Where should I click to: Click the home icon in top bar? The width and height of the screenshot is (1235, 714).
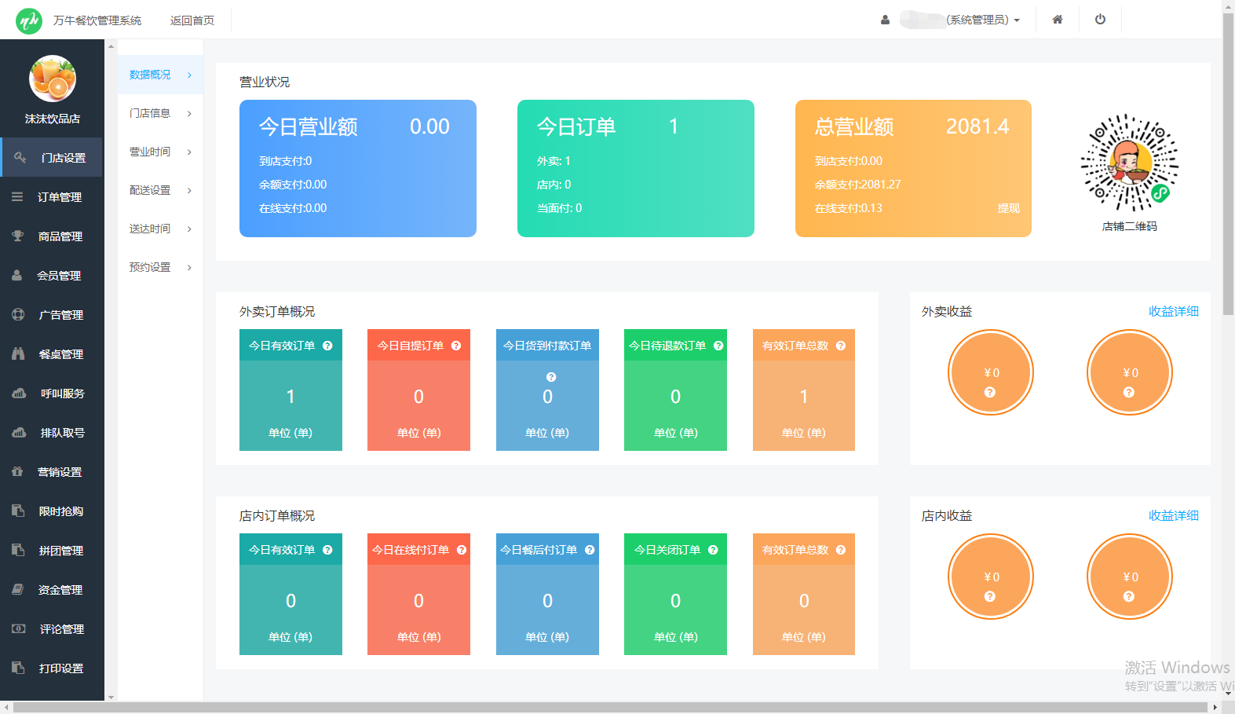pos(1058,20)
